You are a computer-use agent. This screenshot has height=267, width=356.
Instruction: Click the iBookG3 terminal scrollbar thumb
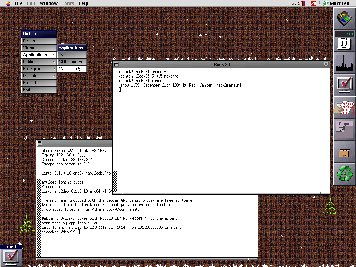click(115, 181)
